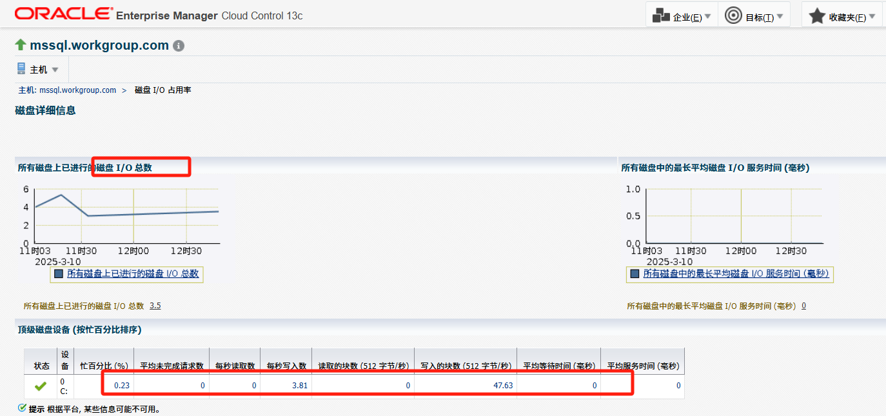The image size is (886, 416).
Task: Open the 主机 menu
Action: (39, 70)
